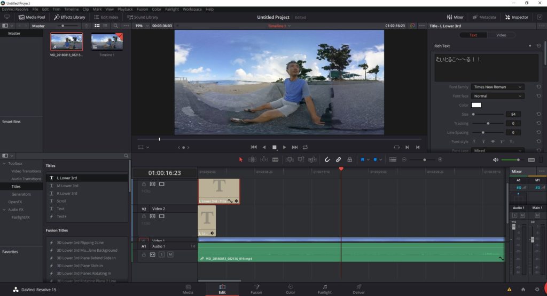This screenshot has height=296, width=547.
Task: Apply strikethrough font style icon
Action: (493, 141)
